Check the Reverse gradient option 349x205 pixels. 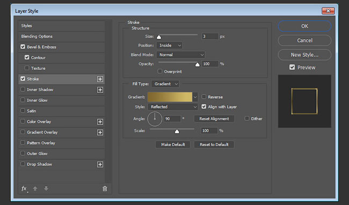tap(203, 97)
